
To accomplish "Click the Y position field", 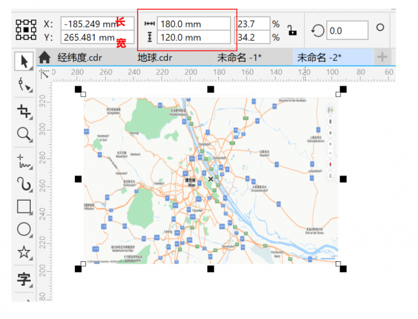I will click(x=97, y=37).
